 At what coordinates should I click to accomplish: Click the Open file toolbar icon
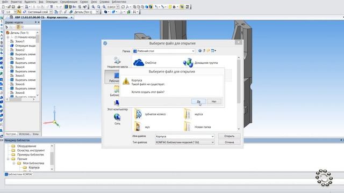[9, 7]
